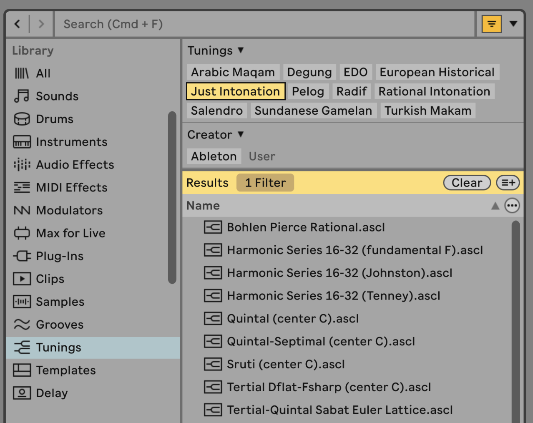Open the Max for Live icon
The image size is (533, 423).
[22, 233]
